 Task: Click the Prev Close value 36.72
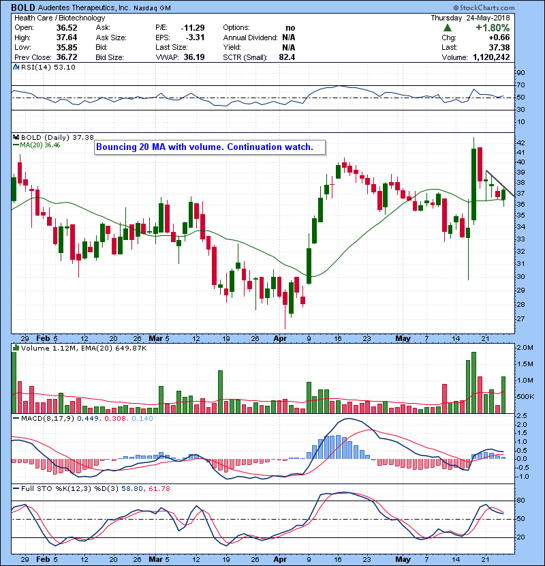[67, 57]
